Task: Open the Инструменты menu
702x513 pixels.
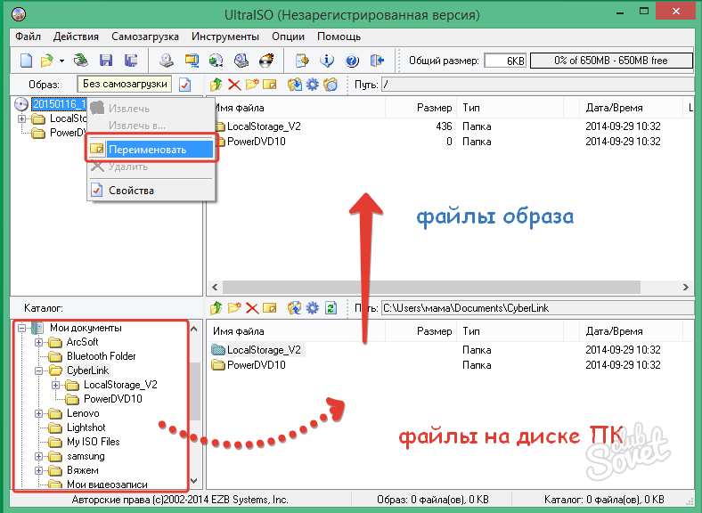Action: (225, 37)
